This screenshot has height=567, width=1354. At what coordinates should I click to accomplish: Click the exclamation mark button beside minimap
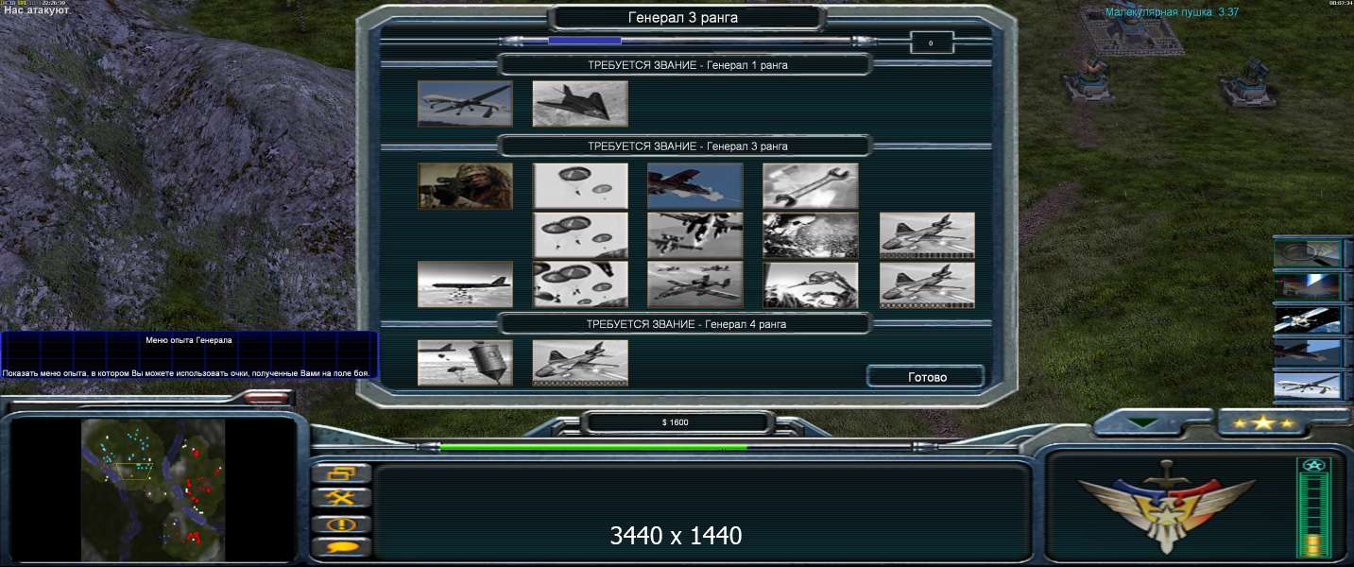[x=340, y=523]
